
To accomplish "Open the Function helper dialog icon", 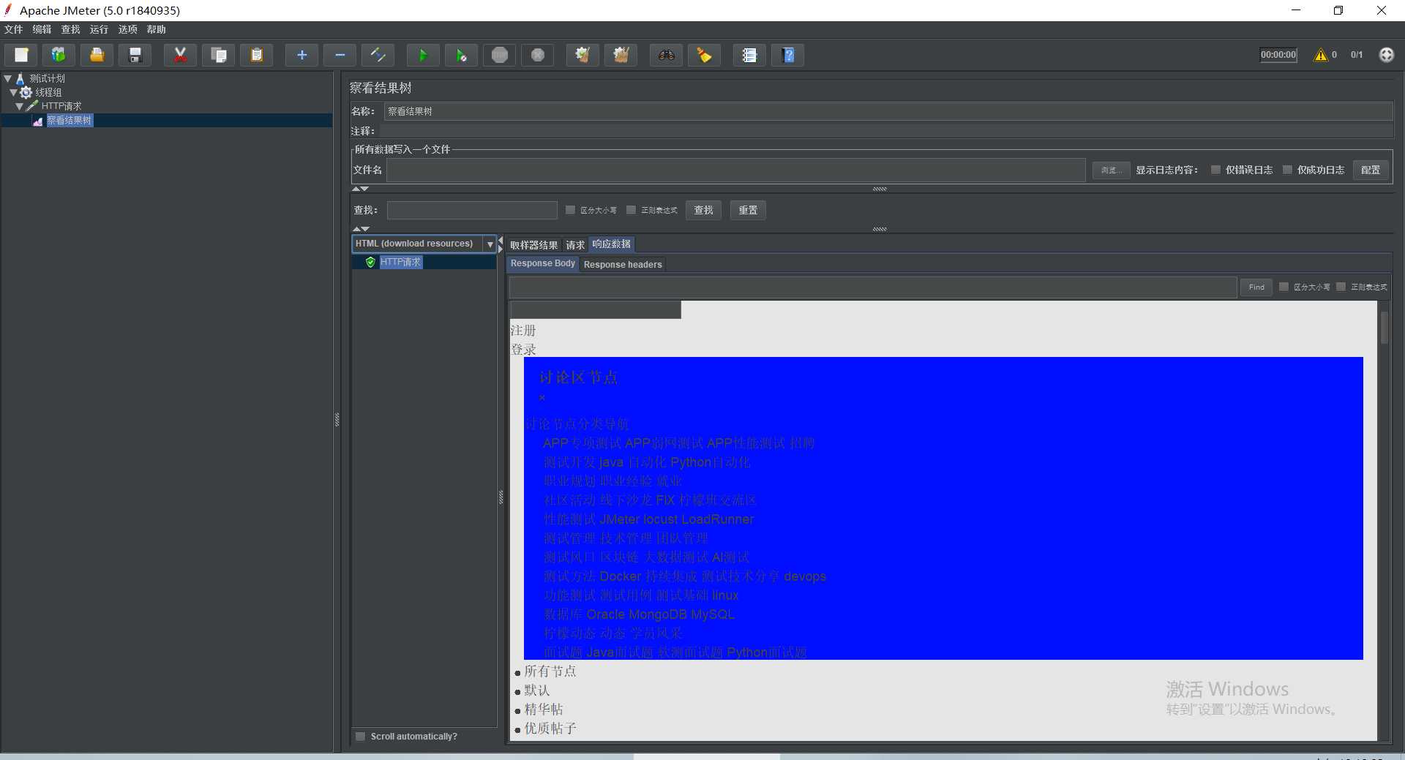I will (x=749, y=55).
